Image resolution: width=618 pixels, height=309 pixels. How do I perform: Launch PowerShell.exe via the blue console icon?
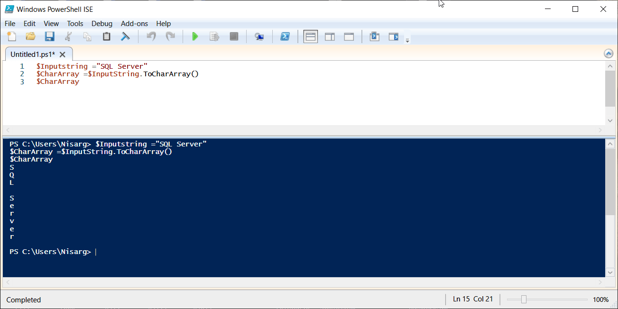(285, 36)
